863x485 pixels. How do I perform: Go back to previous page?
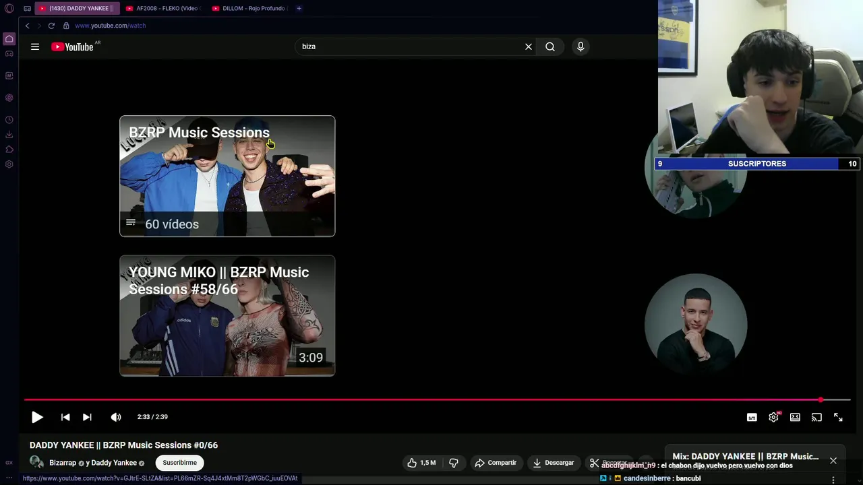coord(27,26)
